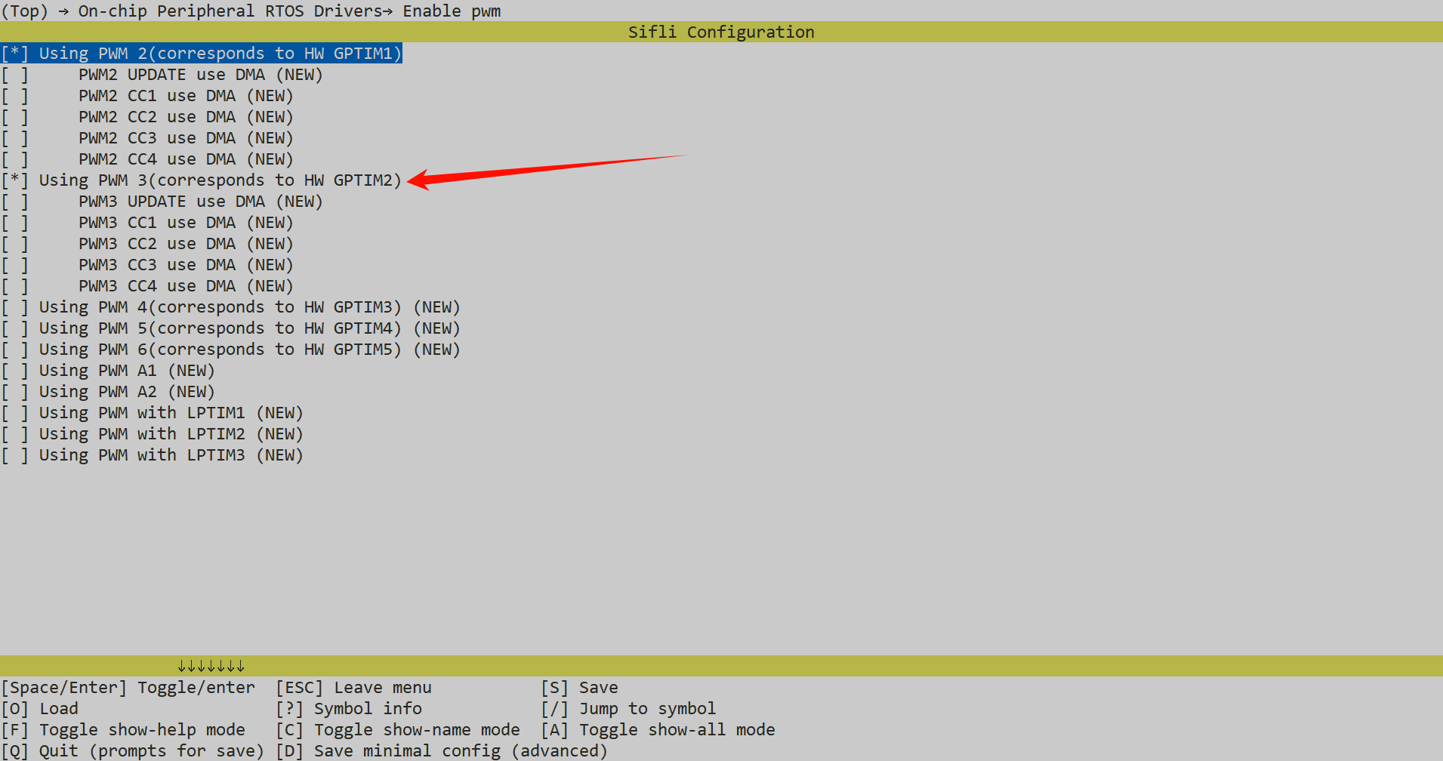Click the [S] Save shortcut hint
This screenshot has height=761, width=1443.
coord(579,688)
